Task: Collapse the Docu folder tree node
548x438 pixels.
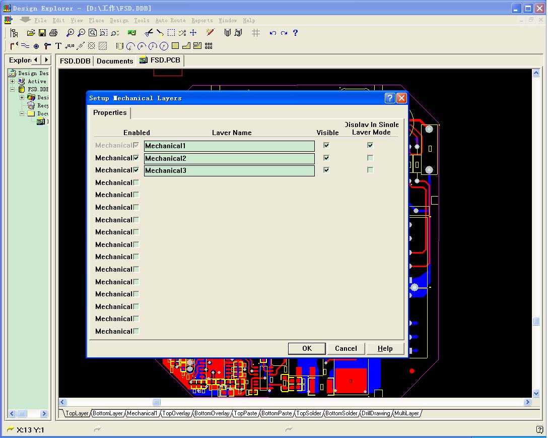Action: coord(22,113)
